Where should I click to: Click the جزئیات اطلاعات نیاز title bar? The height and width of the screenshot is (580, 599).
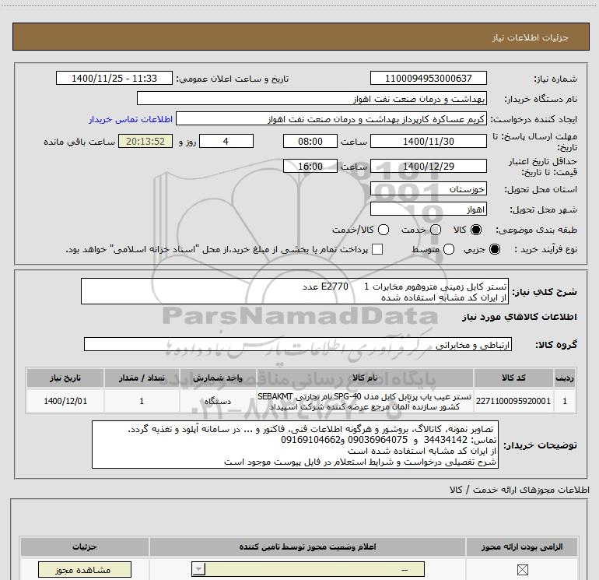(300, 37)
